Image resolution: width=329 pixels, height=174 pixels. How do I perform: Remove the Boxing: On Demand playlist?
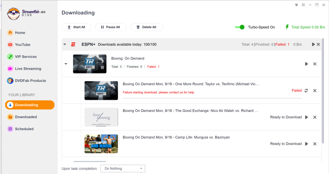pyautogui.click(x=315, y=64)
